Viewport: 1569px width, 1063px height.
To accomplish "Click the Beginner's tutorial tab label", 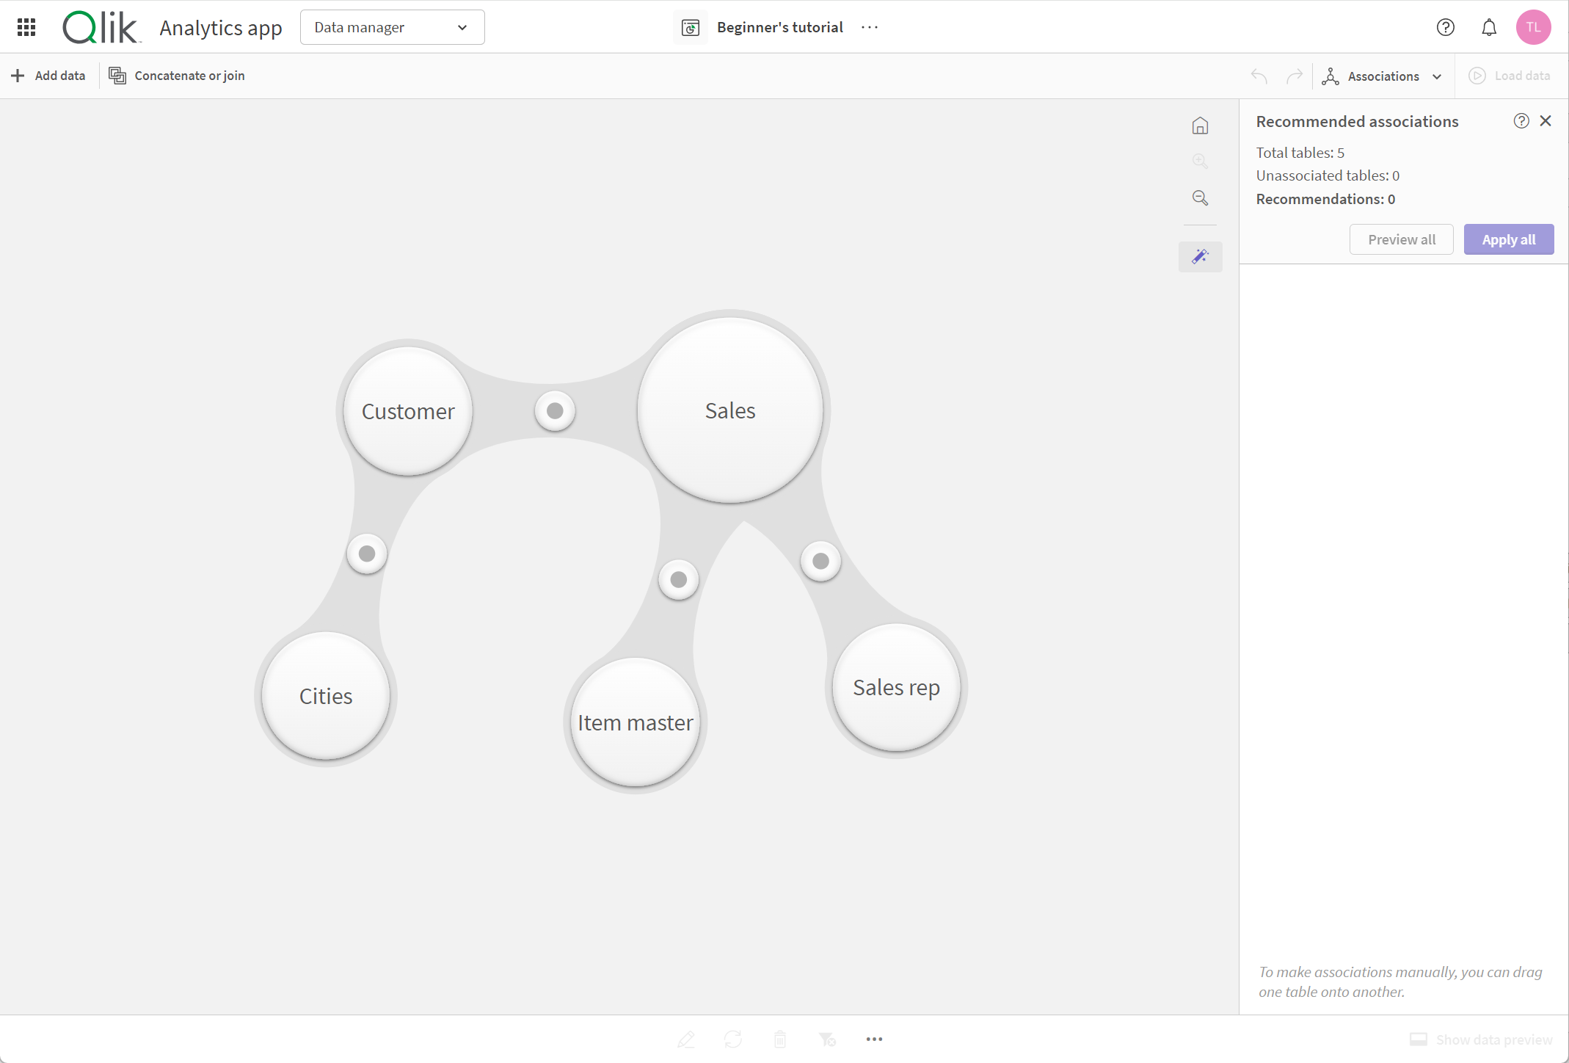I will (778, 26).
